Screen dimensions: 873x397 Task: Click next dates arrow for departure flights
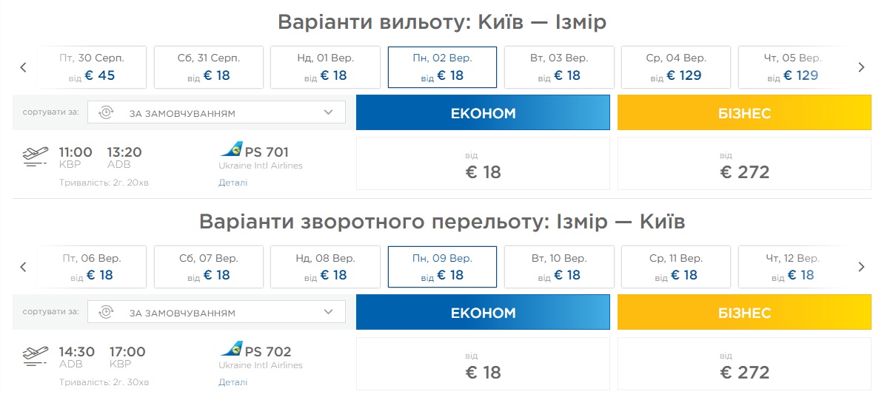[861, 67]
